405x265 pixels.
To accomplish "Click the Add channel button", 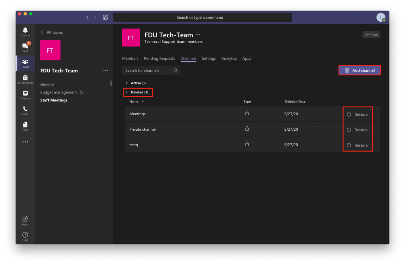I will click(x=360, y=71).
